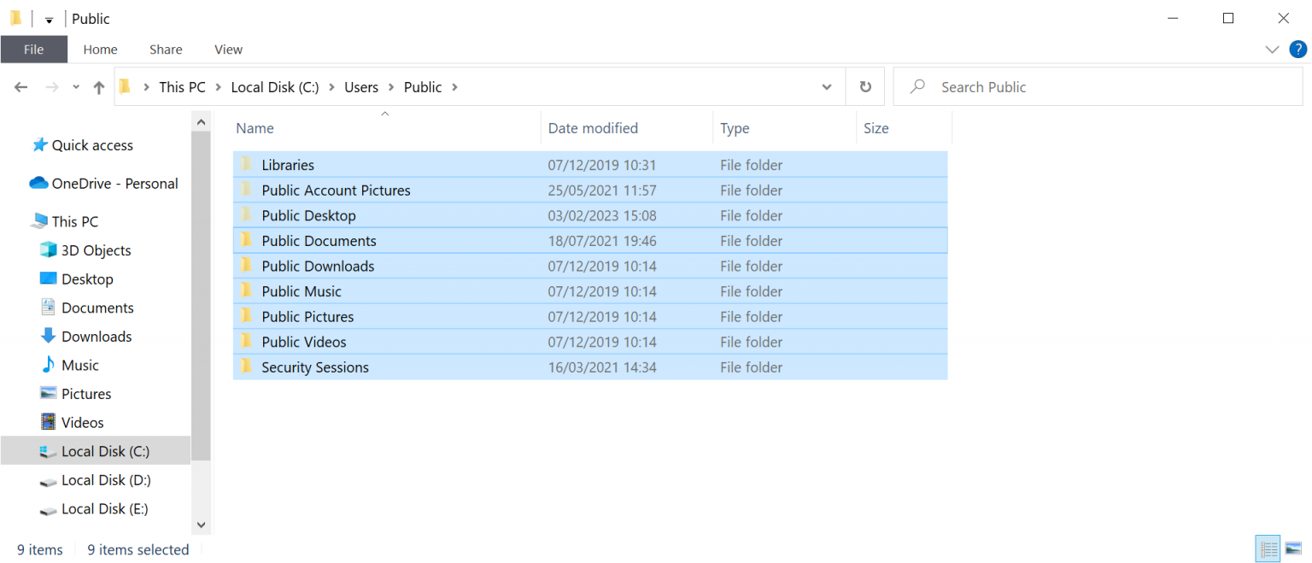Switch to the View ribbon tab
Screen dimensions: 1312x563
click(227, 49)
